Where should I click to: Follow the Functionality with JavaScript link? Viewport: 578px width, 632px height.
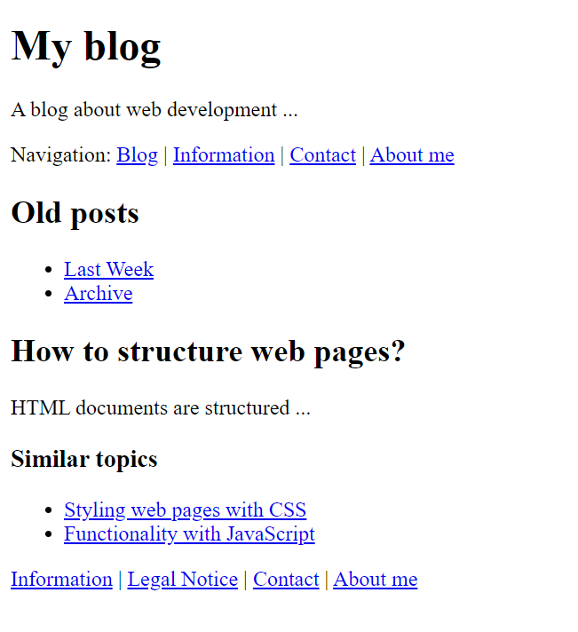189,534
